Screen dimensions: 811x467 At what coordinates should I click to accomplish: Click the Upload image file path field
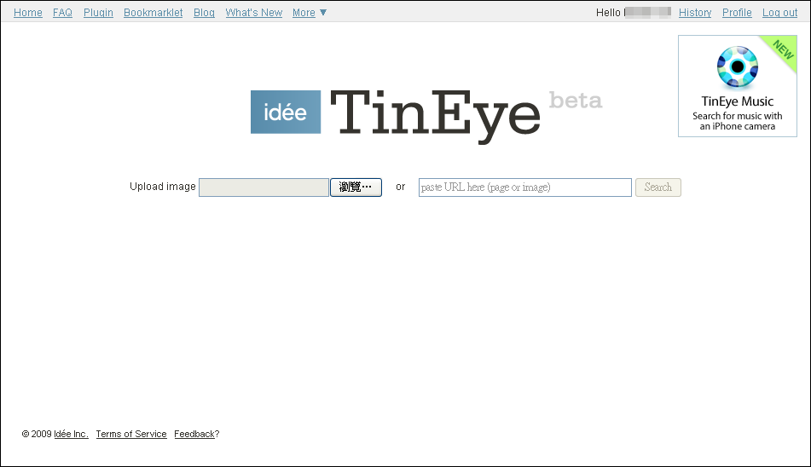click(264, 187)
